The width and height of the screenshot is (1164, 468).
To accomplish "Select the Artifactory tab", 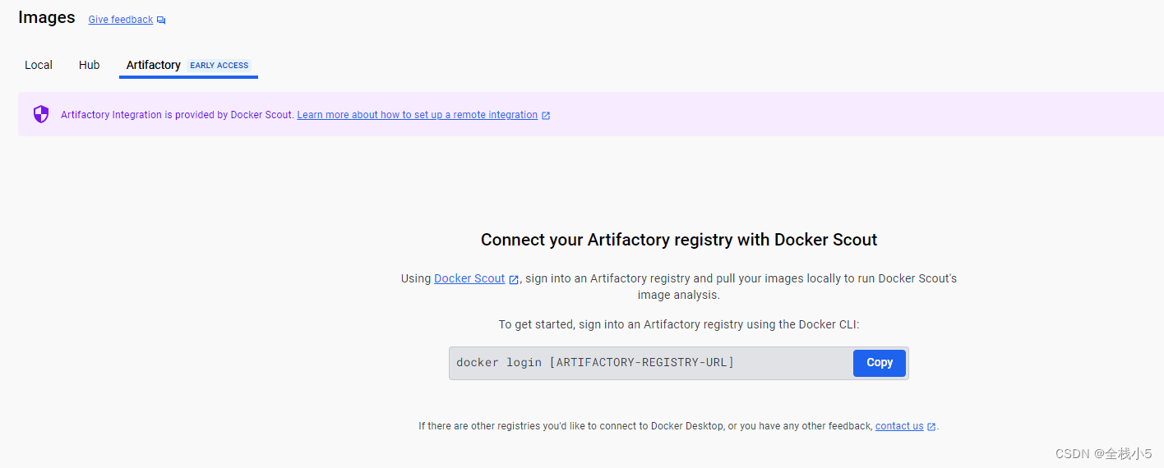I will point(154,65).
